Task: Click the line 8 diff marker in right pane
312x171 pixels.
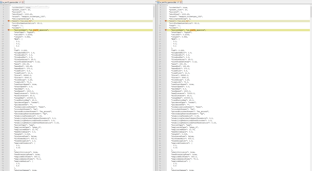Action: (166, 21)
